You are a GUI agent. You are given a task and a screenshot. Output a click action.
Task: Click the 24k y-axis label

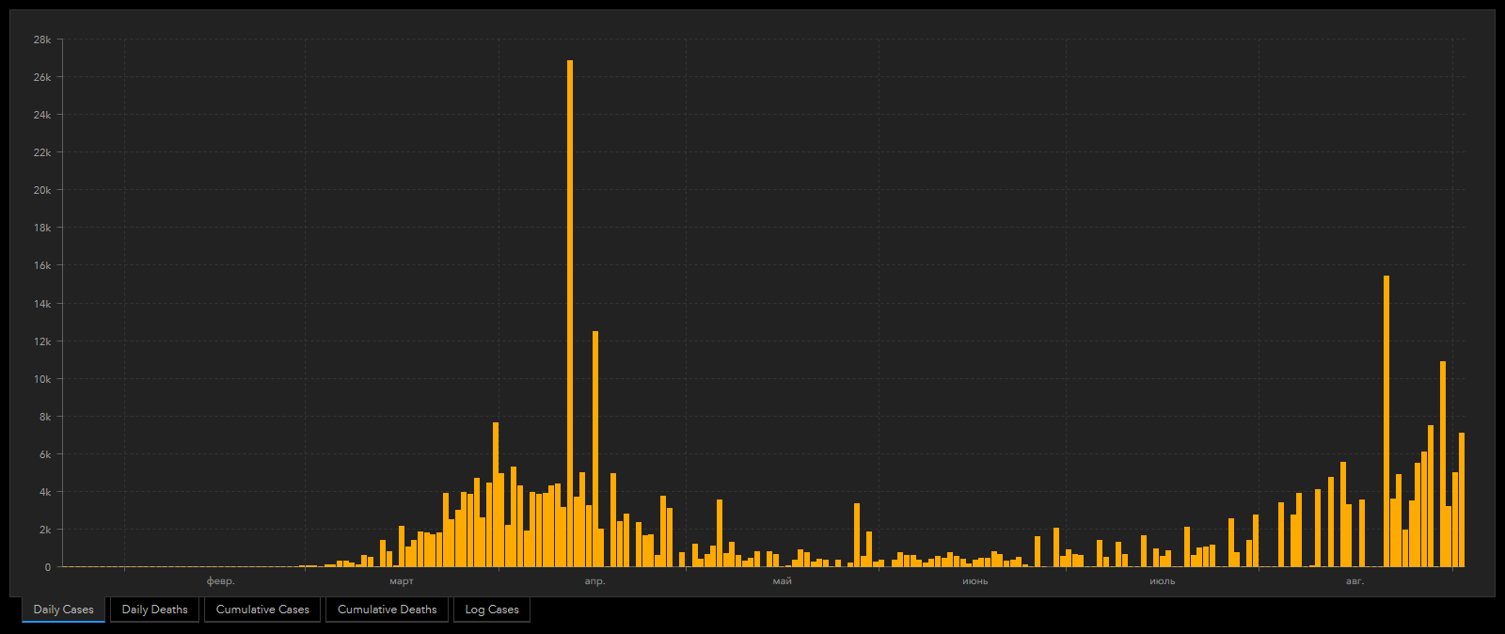(42, 115)
